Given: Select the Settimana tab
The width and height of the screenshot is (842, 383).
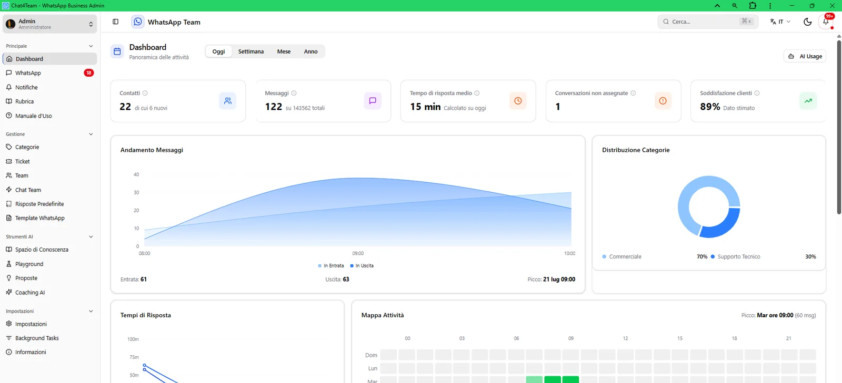Looking at the screenshot, I should tap(251, 51).
